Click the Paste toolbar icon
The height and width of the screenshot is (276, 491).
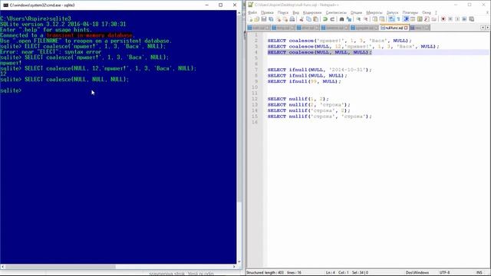(x=315, y=19)
